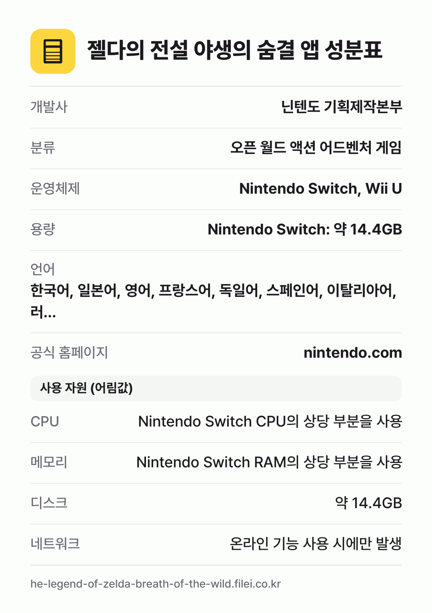Open the nintendo.com official homepage link

[352, 353]
